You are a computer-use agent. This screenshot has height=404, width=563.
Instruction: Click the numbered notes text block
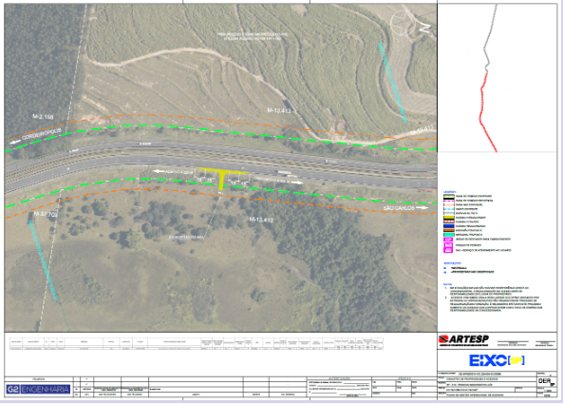(493, 299)
